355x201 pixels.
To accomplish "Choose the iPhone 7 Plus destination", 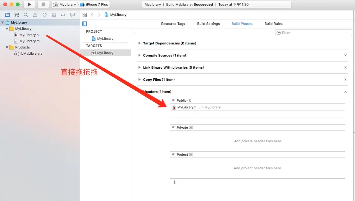I will click(x=94, y=4).
